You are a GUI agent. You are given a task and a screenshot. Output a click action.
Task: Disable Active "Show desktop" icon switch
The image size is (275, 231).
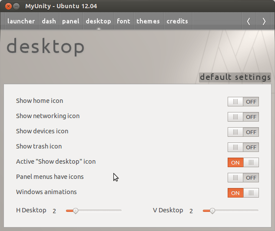[x=243, y=162]
